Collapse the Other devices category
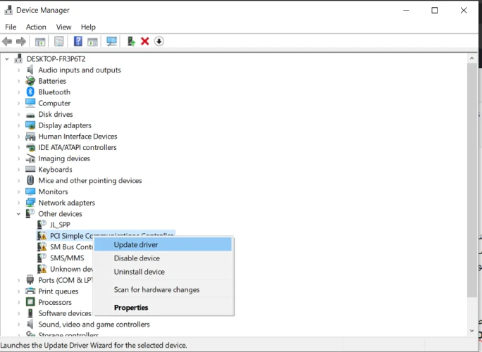 click(x=19, y=214)
